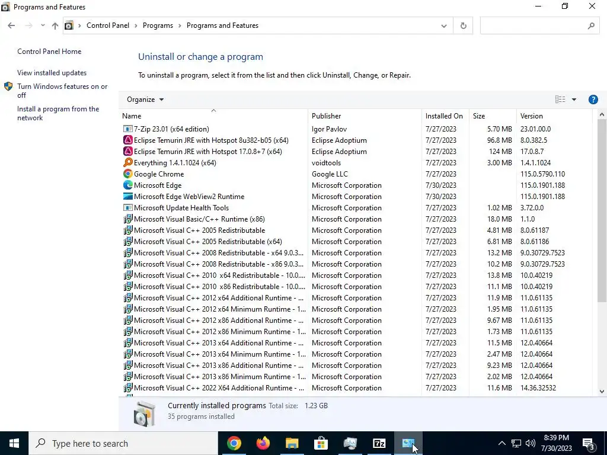
Task: Click the Eclipse Temurin JRE 8u382-b05 icon
Action: (x=127, y=140)
